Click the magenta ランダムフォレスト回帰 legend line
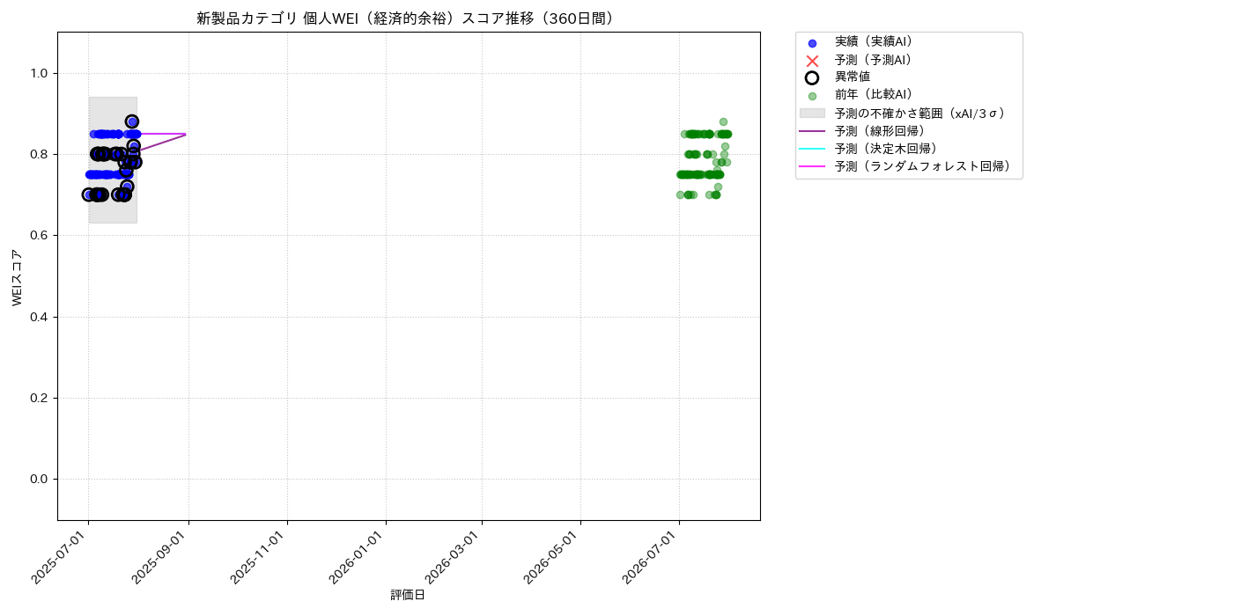The width and height of the screenshot is (1233, 616). click(x=812, y=166)
